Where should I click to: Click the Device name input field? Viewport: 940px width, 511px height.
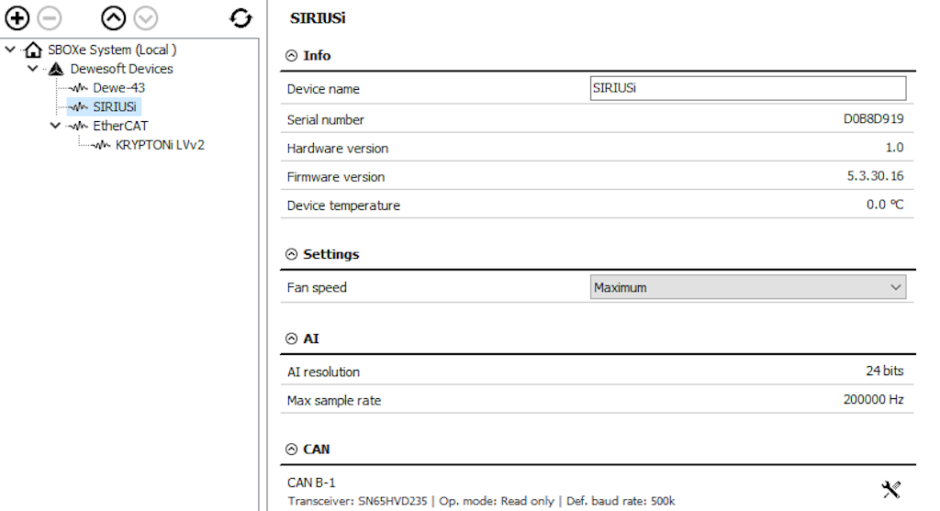point(748,89)
